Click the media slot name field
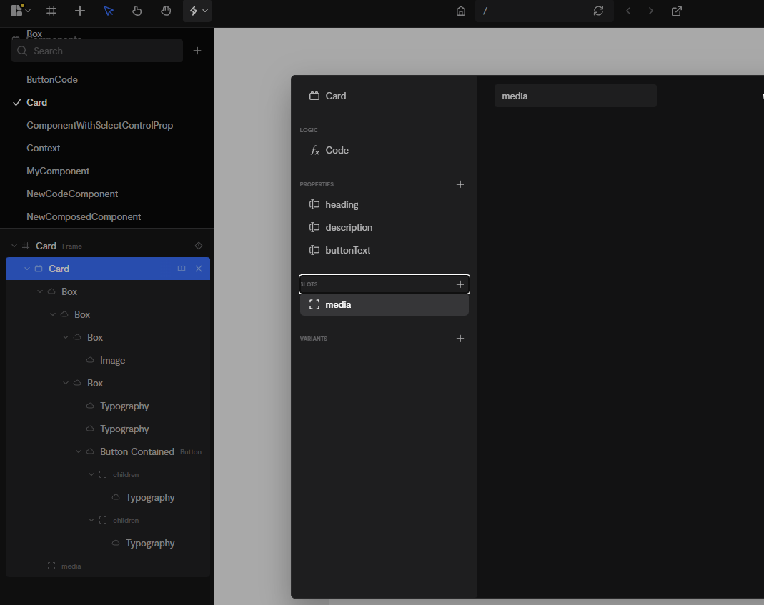The height and width of the screenshot is (605, 764). click(575, 96)
